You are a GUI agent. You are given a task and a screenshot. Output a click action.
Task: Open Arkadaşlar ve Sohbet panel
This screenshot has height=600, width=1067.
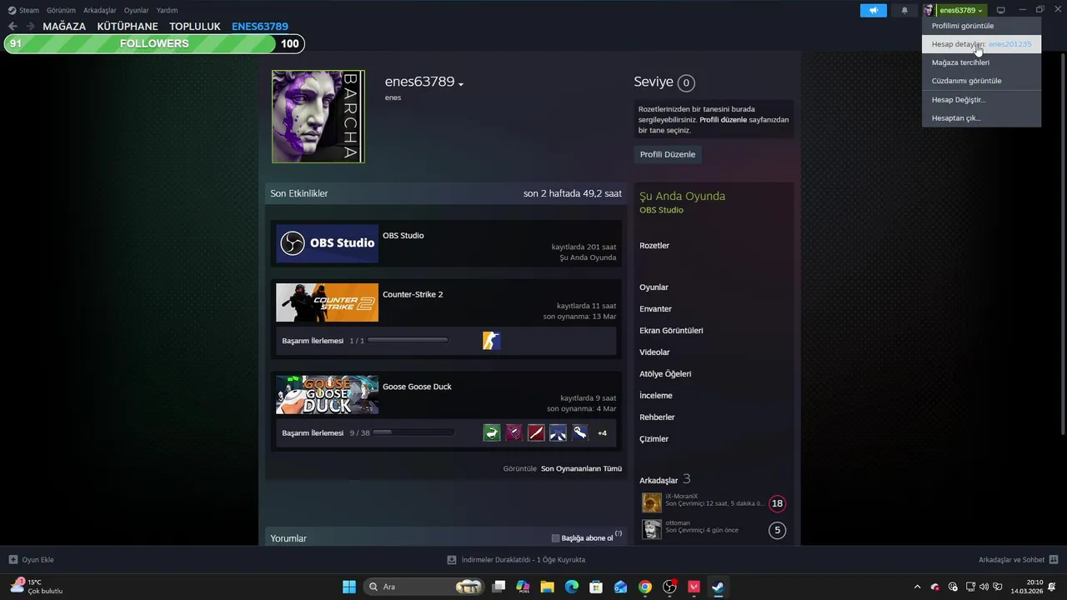[x=1018, y=560]
